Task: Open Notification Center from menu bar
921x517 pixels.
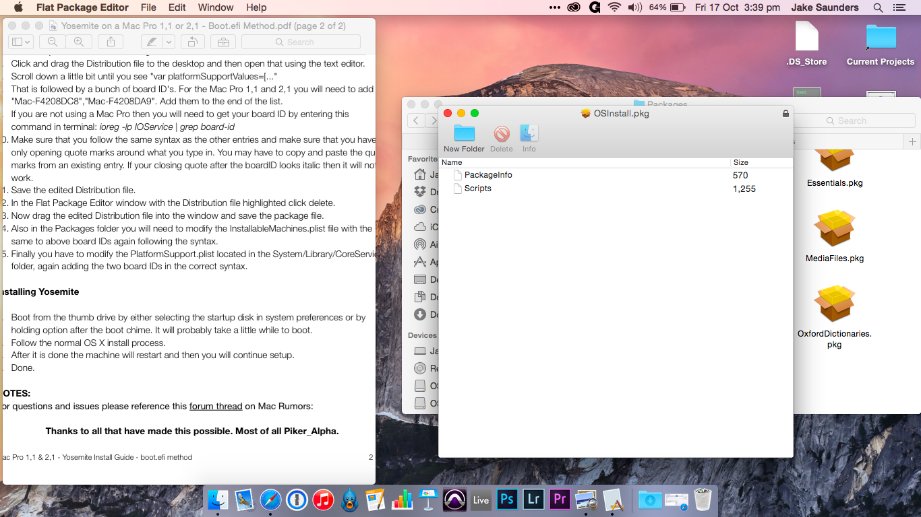Action: click(899, 7)
